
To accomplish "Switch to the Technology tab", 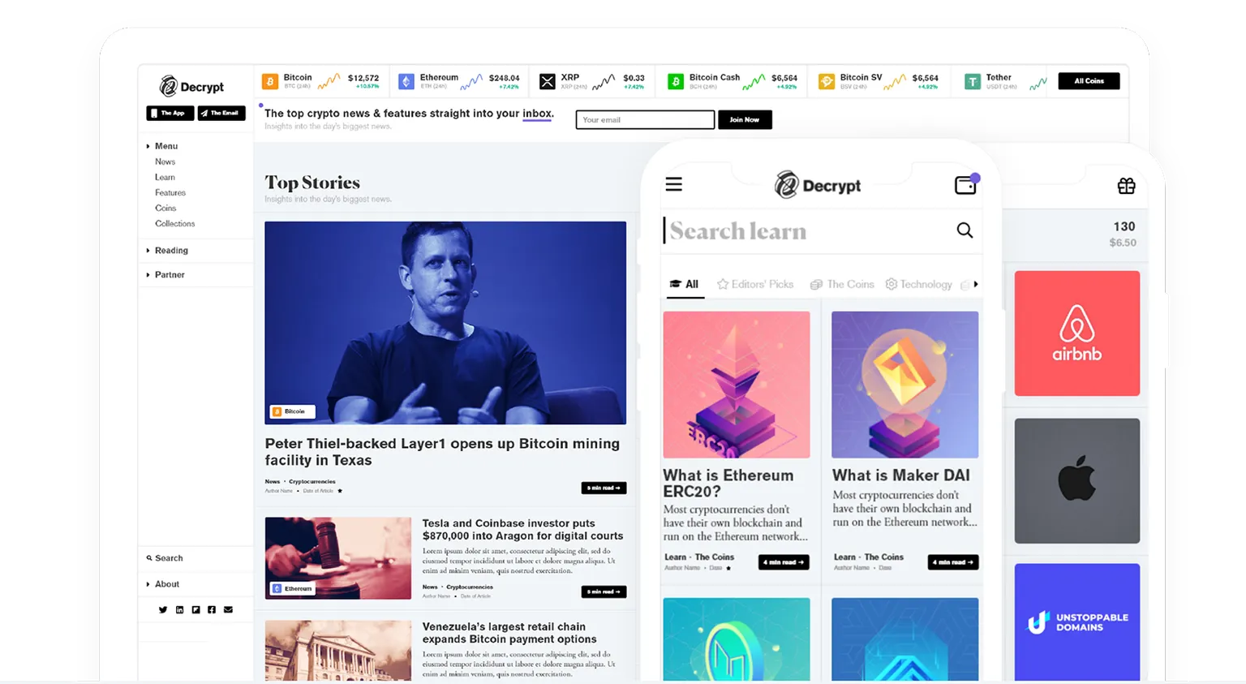I will pos(918,284).
